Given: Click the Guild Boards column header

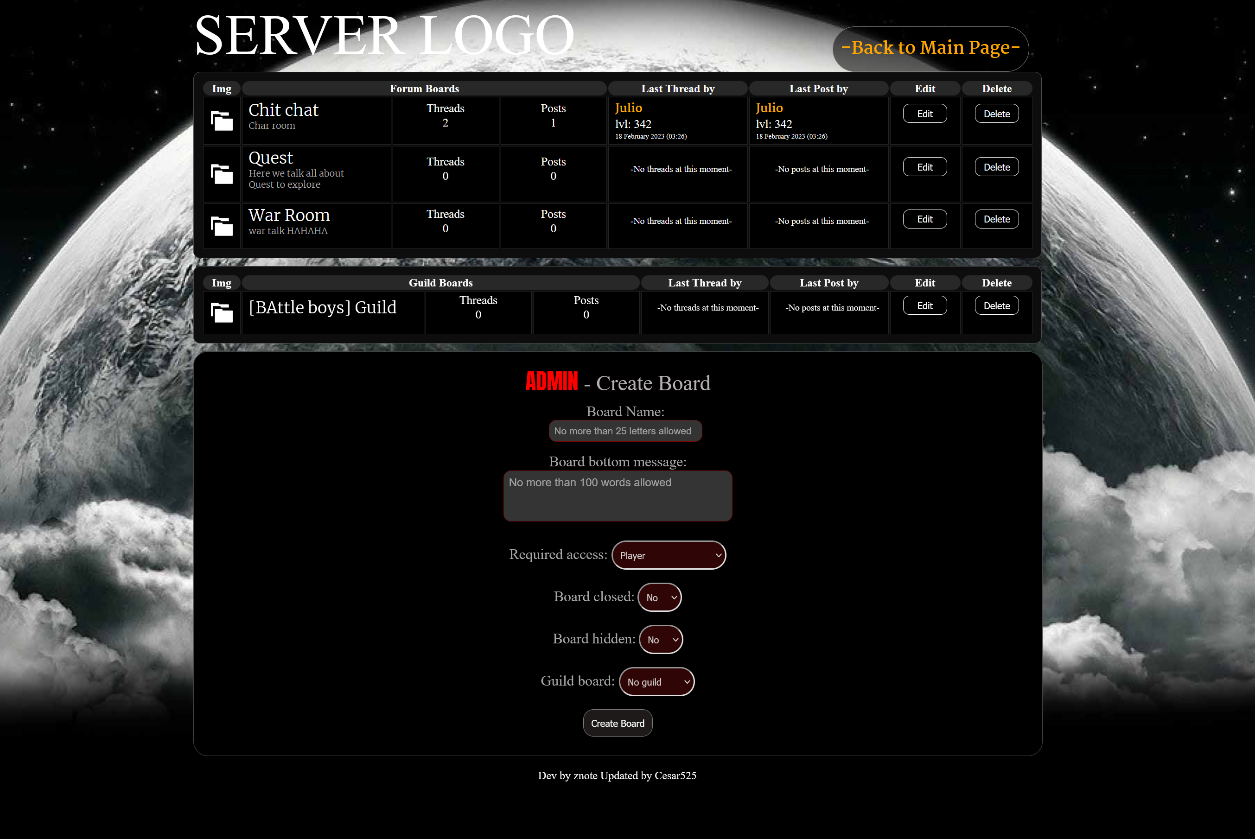Looking at the screenshot, I should pyautogui.click(x=441, y=282).
